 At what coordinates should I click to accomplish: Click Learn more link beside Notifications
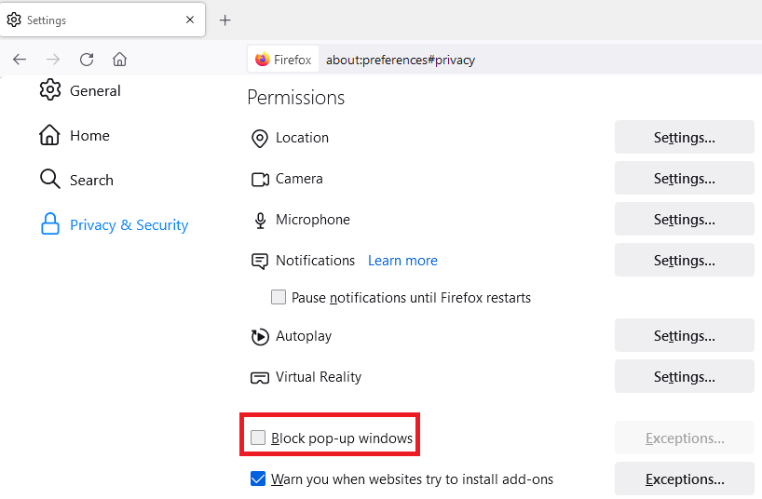402,261
